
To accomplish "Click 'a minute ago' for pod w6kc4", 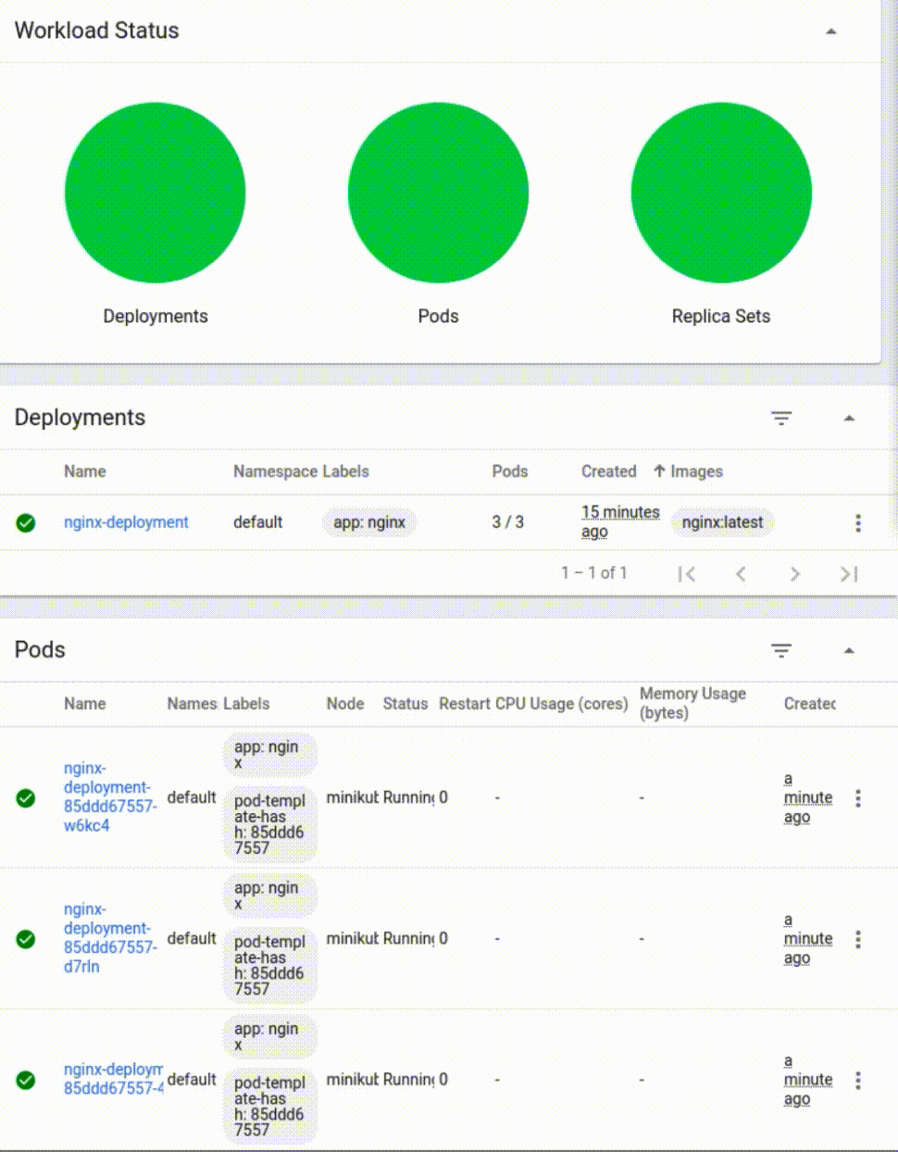I will point(808,798).
